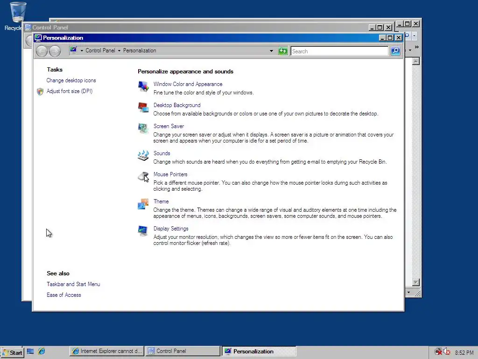Open the Display Settings link
478x359 pixels.
click(171, 229)
